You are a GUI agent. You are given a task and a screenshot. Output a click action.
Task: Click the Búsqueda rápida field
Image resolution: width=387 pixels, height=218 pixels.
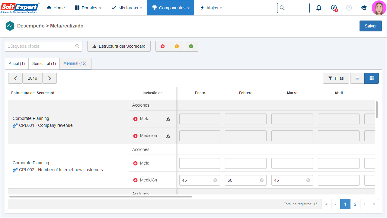click(43, 46)
